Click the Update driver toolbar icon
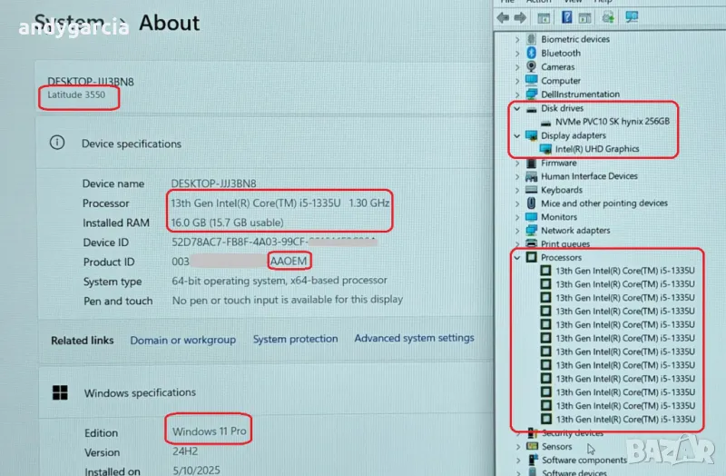Viewport: 726px width, 476px height. [x=608, y=17]
